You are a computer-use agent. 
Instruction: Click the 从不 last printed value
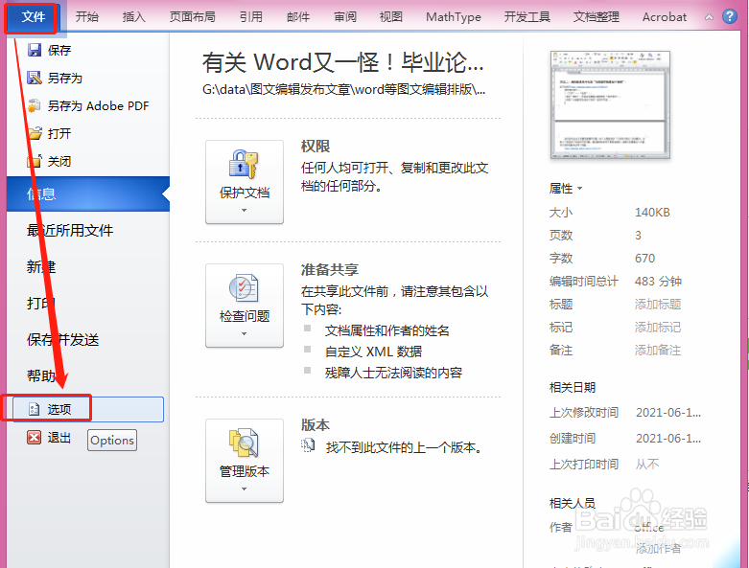647,464
